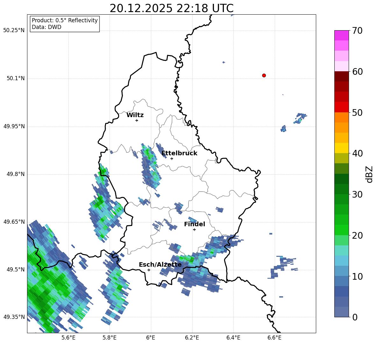Click the 5.8°E longitude label
This screenshot has height=344, width=377.
110,338
